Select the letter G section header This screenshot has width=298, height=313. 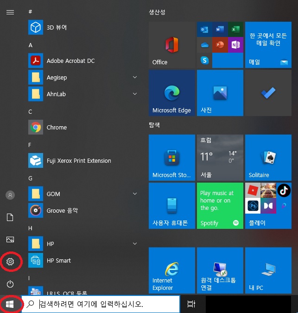(31, 178)
